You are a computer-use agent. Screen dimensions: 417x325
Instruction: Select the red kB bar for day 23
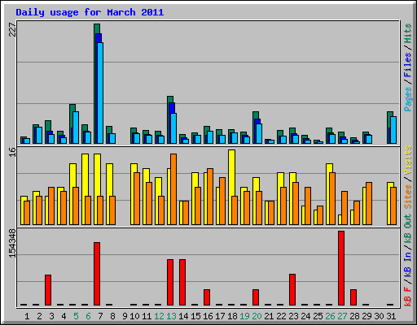point(292,290)
